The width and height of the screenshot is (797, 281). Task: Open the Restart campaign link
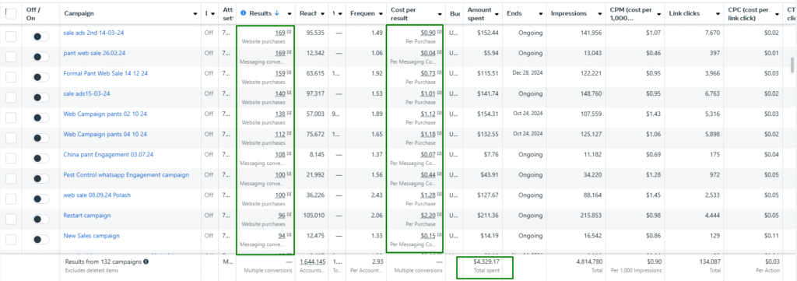[x=87, y=216]
